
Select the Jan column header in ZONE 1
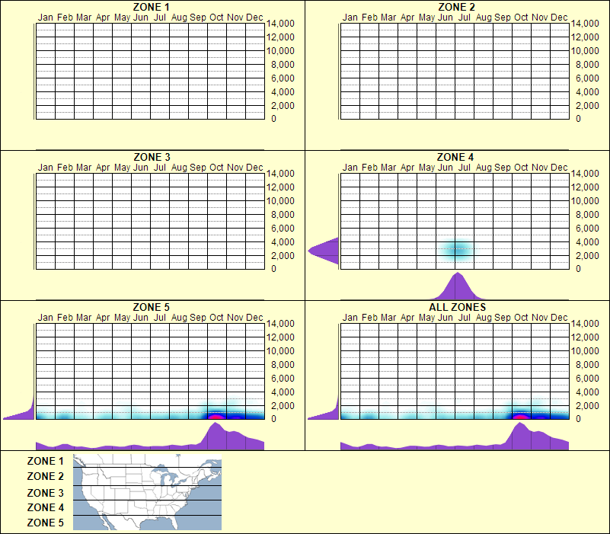(x=44, y=17)
